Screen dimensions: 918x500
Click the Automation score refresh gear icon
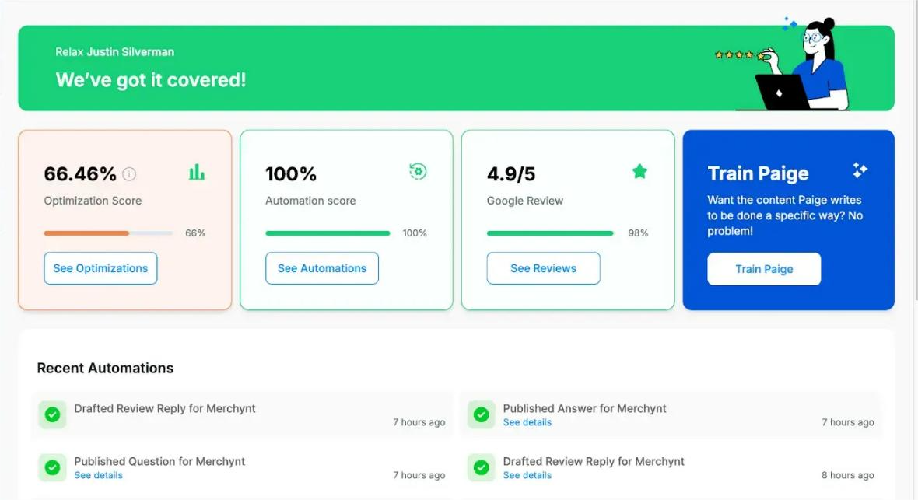pyautogui.click(x=418, y=172)
